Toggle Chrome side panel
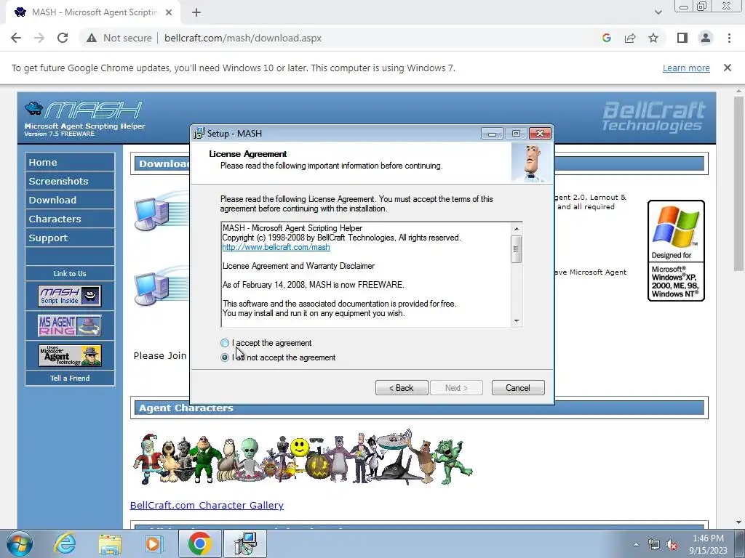 tap(682, 38)
